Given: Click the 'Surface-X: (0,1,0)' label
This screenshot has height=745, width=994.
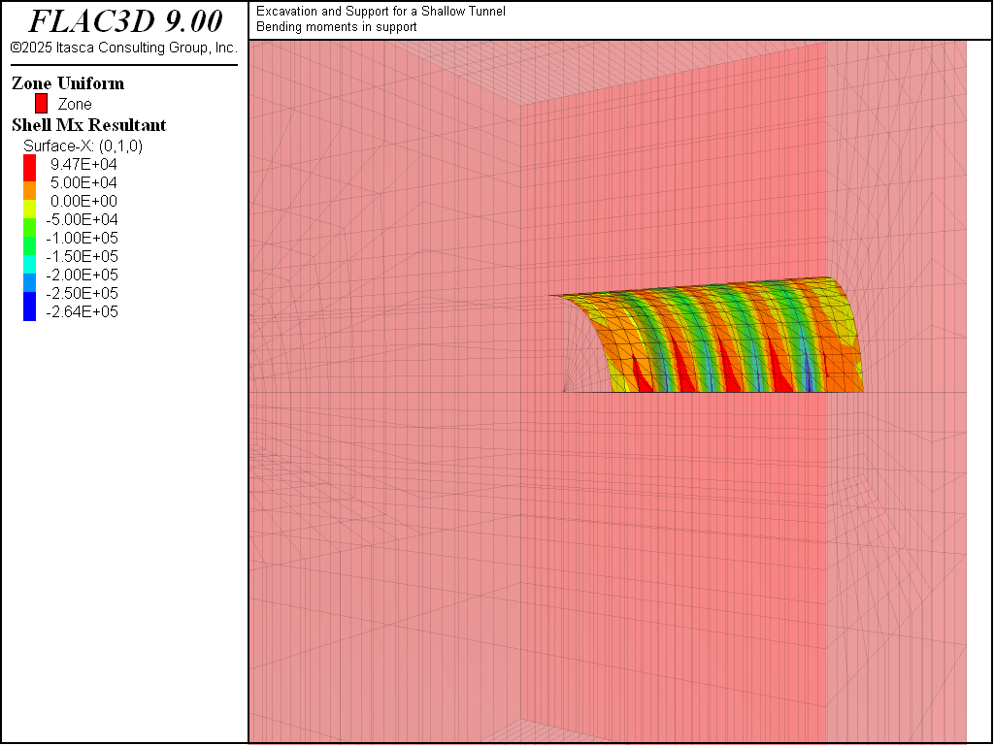Looking at the screenshot, I should coord(83,146).
